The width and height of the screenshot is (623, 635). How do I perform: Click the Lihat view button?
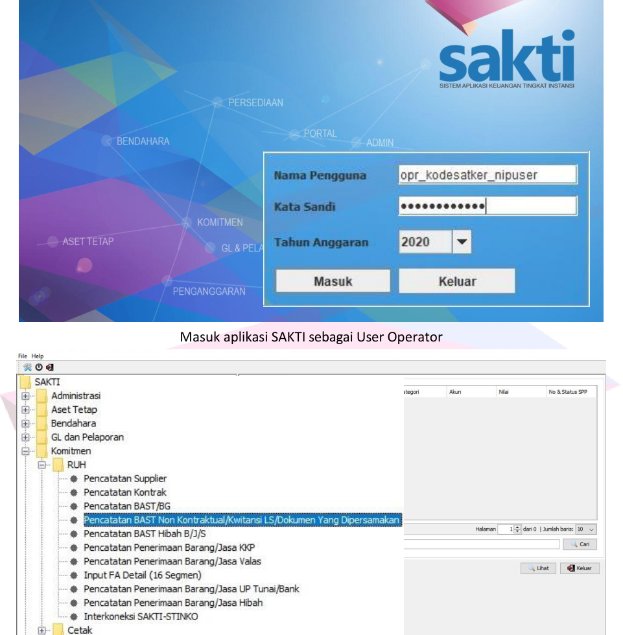pos(537,568)
